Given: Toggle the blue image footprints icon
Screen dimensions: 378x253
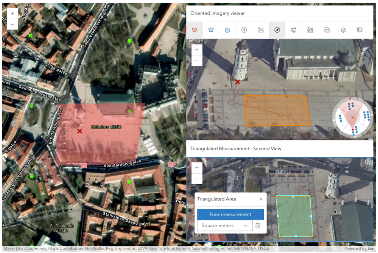Looking at the screenshot, I should 211,30.
